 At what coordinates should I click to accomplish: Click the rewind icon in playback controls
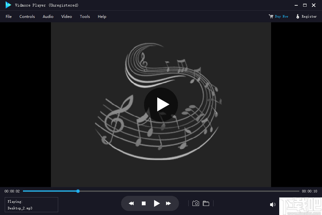pyautogui.click(x=131, y=203)
